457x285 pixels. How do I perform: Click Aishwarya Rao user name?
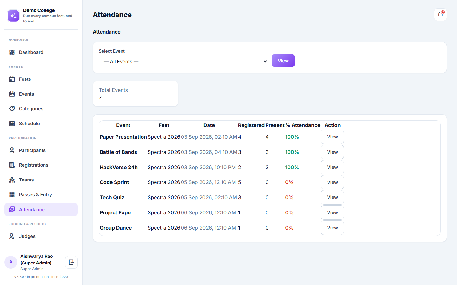(36, 260)
